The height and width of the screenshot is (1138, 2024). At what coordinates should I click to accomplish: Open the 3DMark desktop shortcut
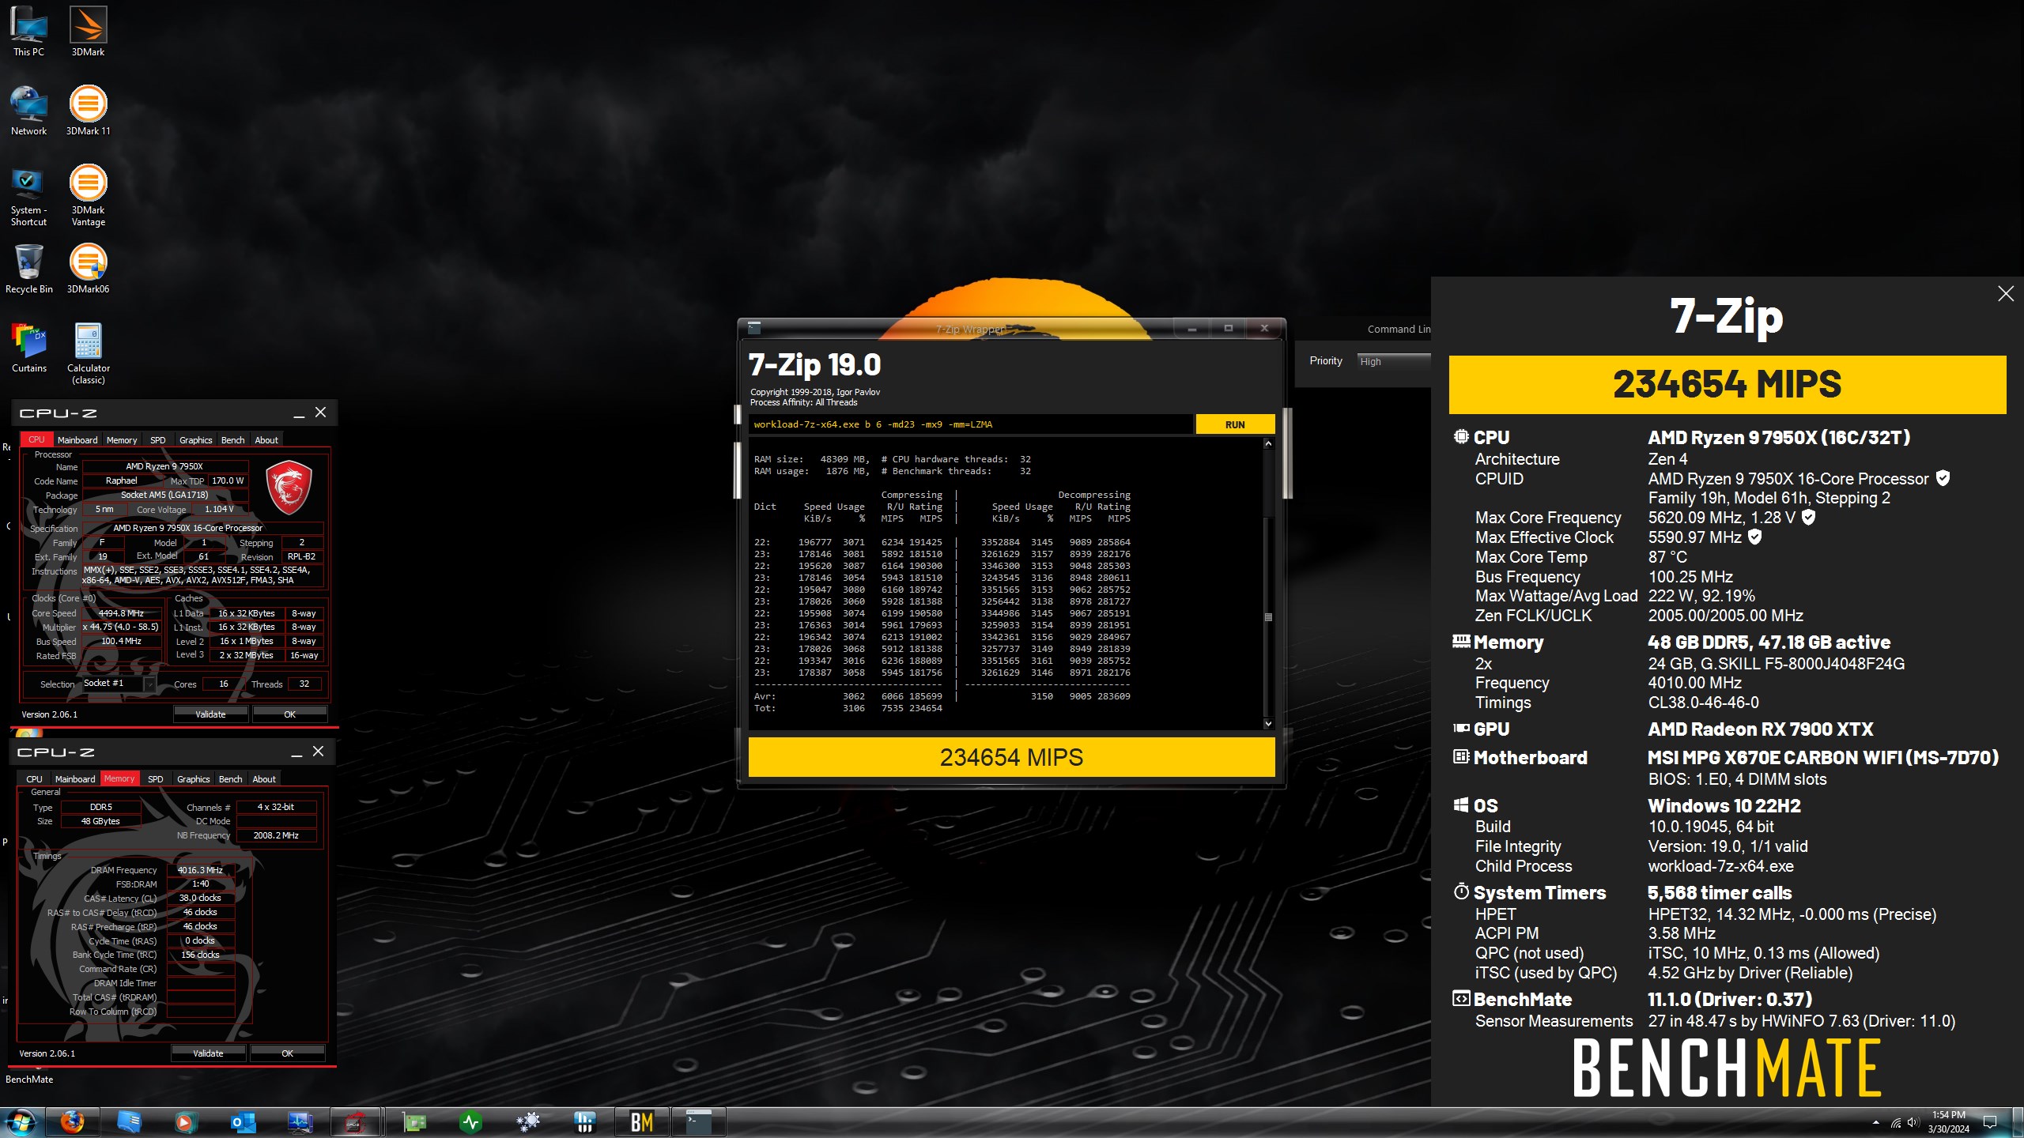point(88,32)
